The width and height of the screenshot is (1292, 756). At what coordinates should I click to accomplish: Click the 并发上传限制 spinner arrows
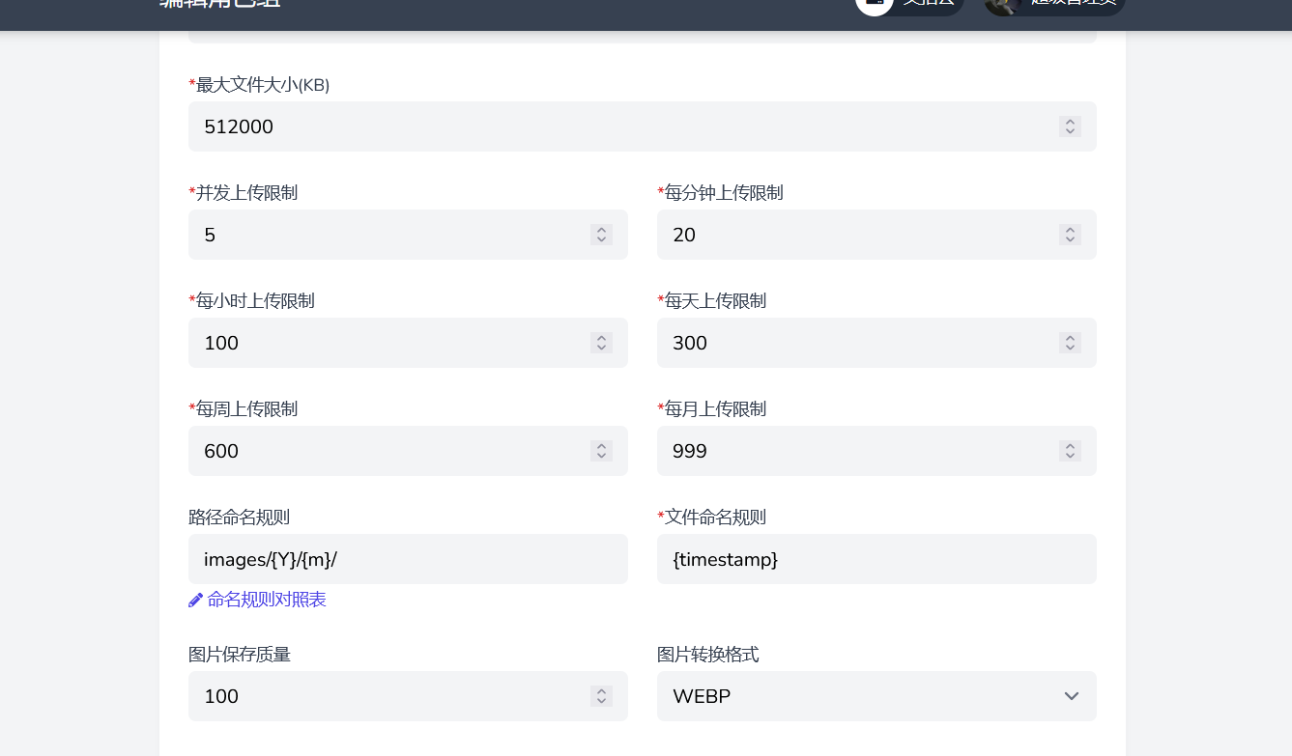(x=601, y=235)
